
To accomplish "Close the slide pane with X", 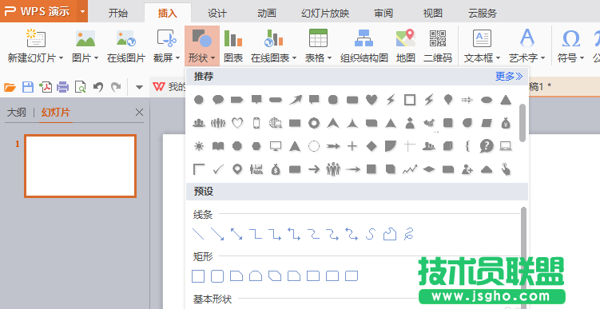I will click(139, 112).
